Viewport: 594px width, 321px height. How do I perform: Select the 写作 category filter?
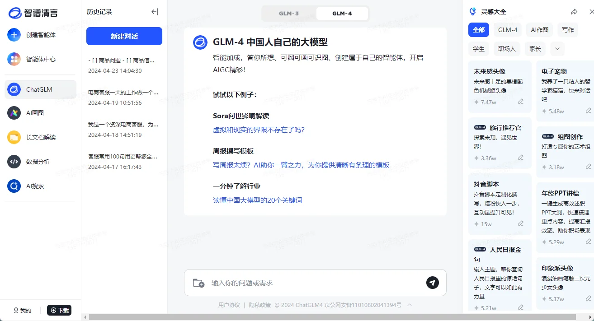pyautogui.click(x=568, y=30)
